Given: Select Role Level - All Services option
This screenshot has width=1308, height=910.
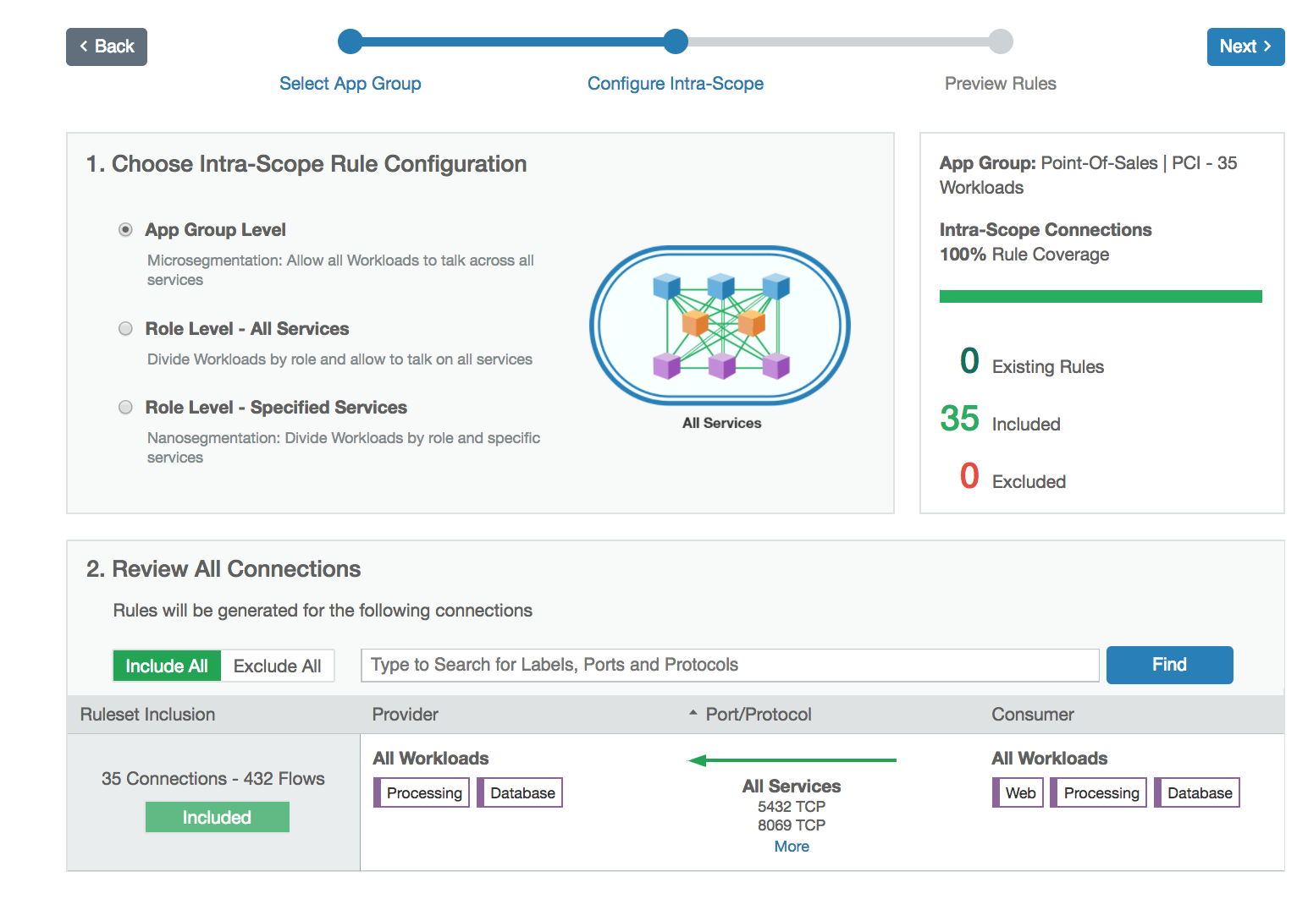Looking at the screenshot, I should pos(125,329).
